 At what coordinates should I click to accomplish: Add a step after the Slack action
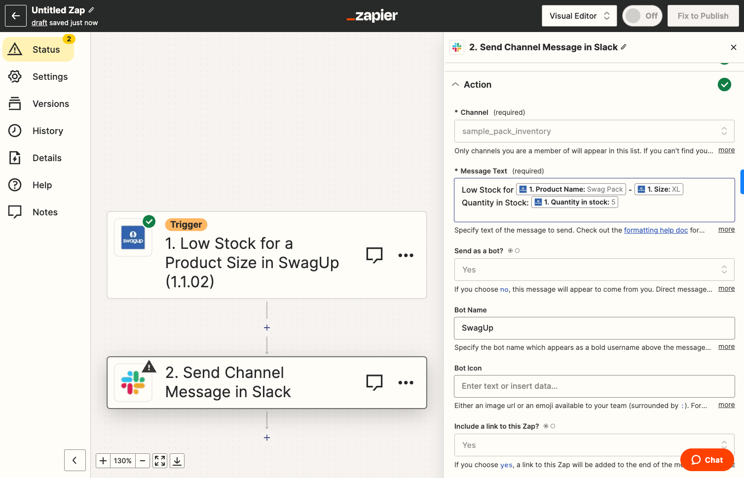click(267, 438)
